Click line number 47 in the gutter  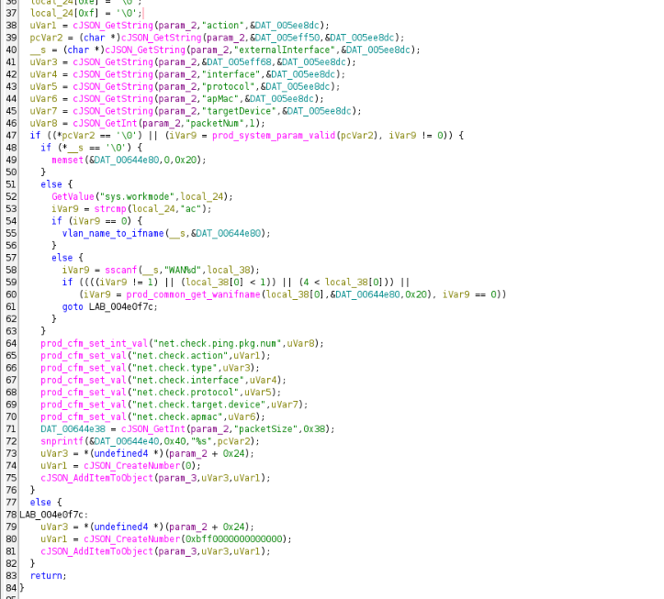(x=11, y=136)
